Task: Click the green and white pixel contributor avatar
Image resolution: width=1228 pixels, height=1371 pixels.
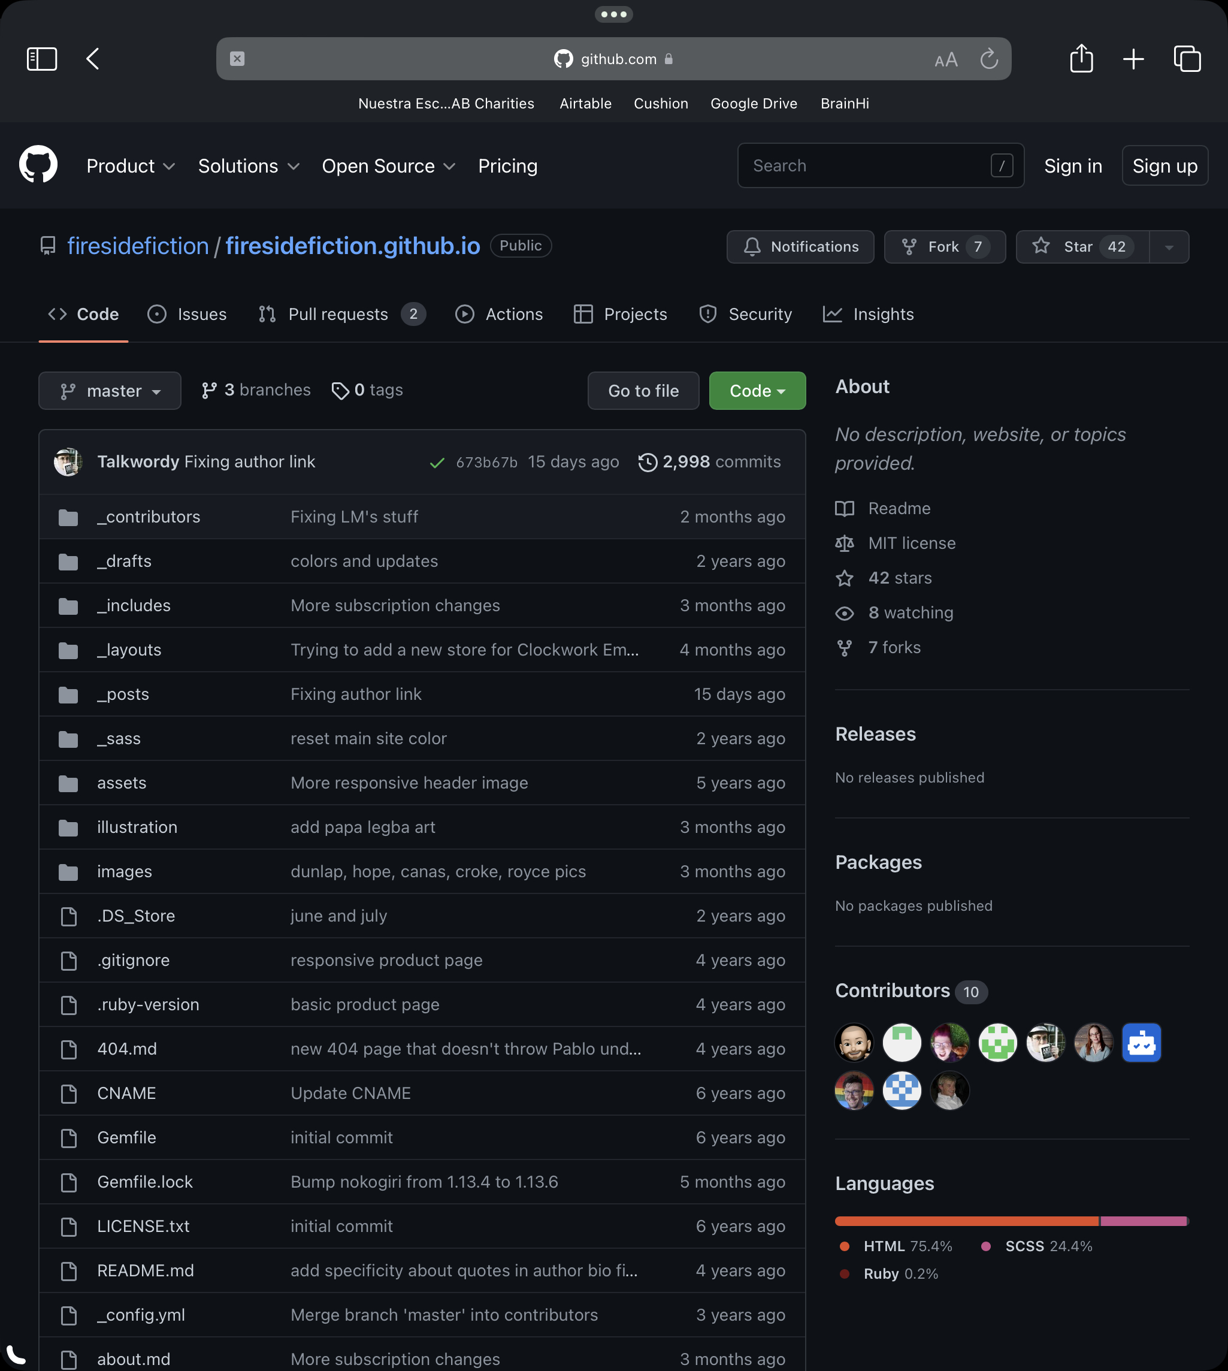Action: (x=998, y=1042)
